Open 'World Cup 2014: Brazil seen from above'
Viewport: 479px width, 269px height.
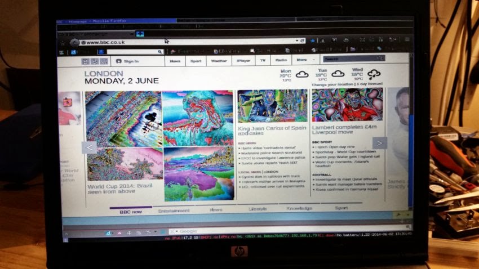[119, 189]
